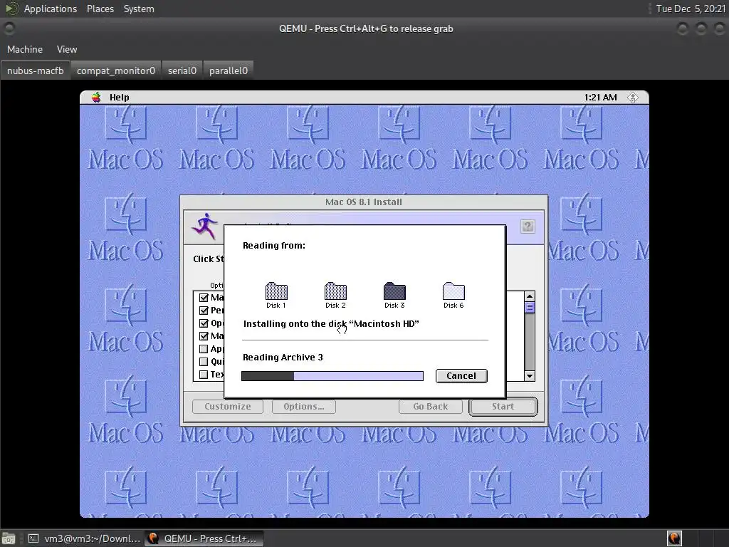The height and width of the screenshot is (547, 729).
Task: Click the Disk 3 folder icon
Action: point(394,291)
